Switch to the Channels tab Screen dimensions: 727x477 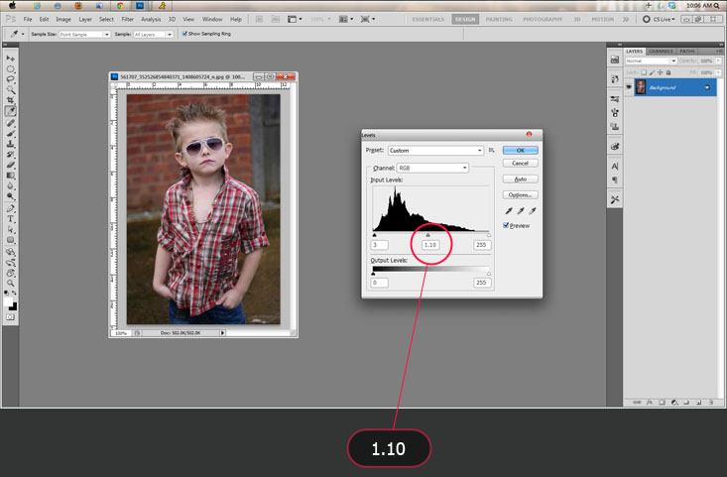(x=661, y=51)
